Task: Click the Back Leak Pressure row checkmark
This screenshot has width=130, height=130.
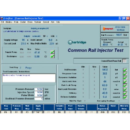Action: click(x=125, y=89)
